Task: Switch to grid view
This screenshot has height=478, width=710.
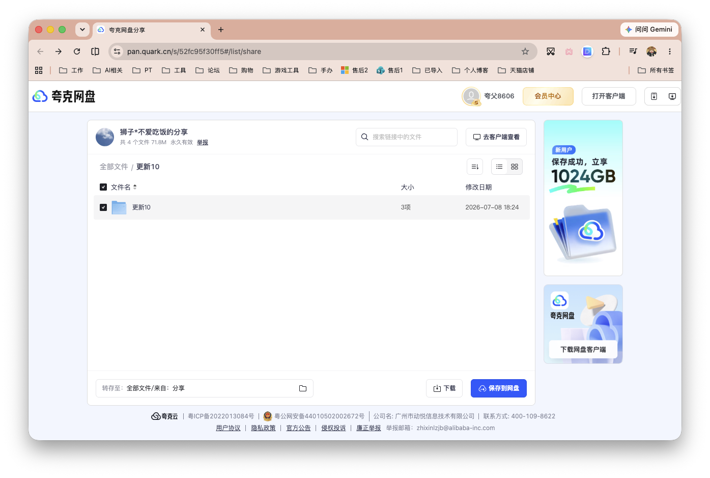Action: pos(515,167)
